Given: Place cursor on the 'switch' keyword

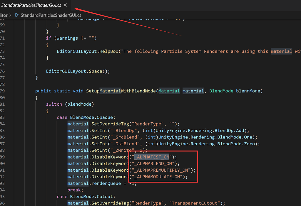Looking at the screenshot, I should point(54,104).
